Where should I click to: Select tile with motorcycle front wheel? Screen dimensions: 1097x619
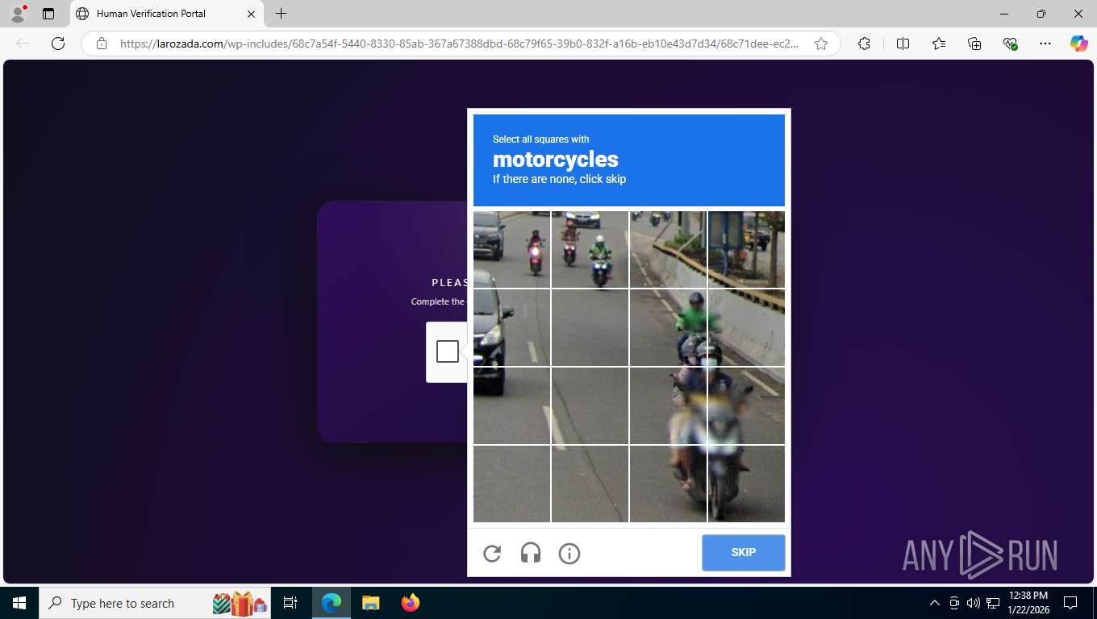pyautogui.click(x=746, y=484)
